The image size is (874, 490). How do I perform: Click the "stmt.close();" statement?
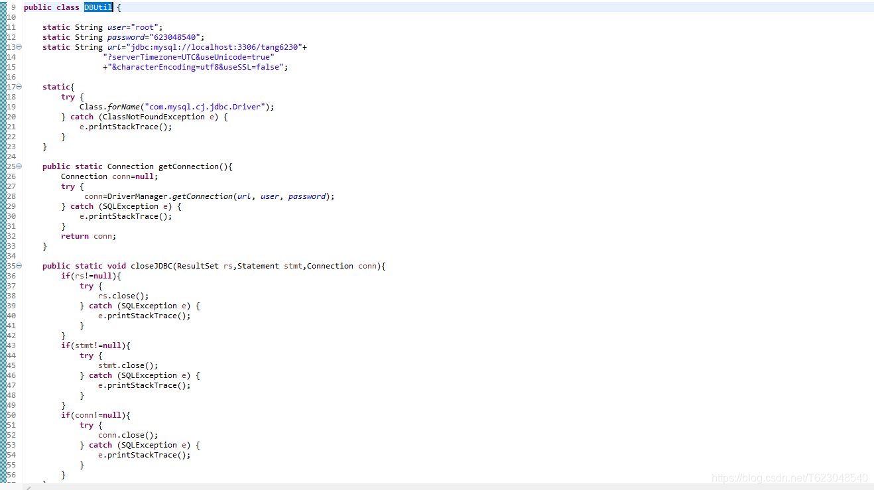pos(129,365)
